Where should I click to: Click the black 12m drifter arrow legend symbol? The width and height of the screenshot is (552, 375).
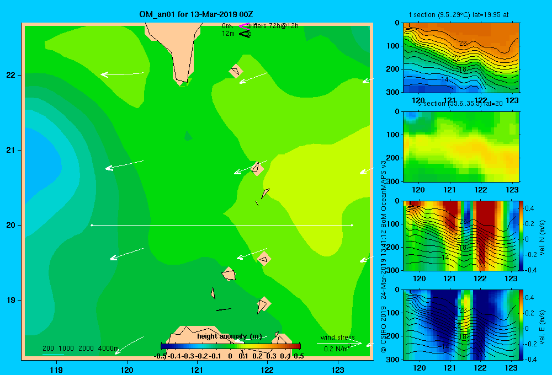[x=244, y=34]
